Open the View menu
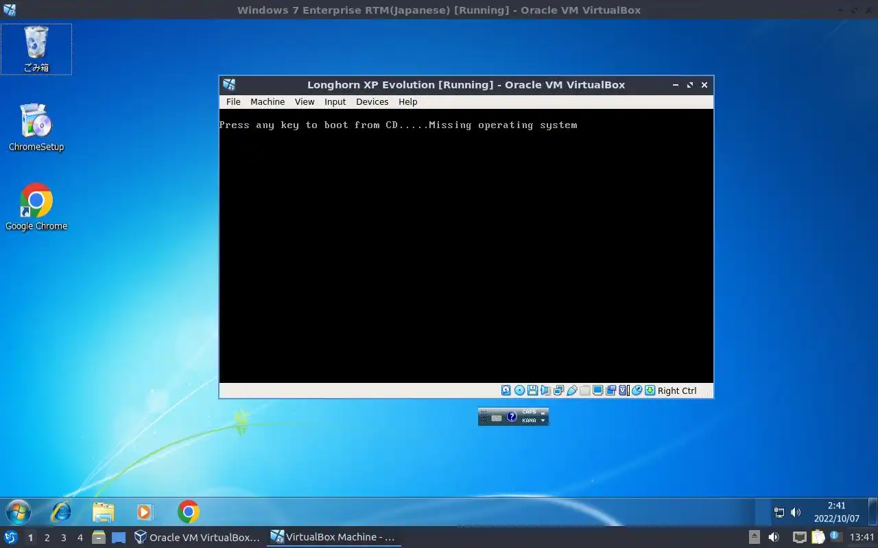878x548 pixels. (x=305, y=101)
